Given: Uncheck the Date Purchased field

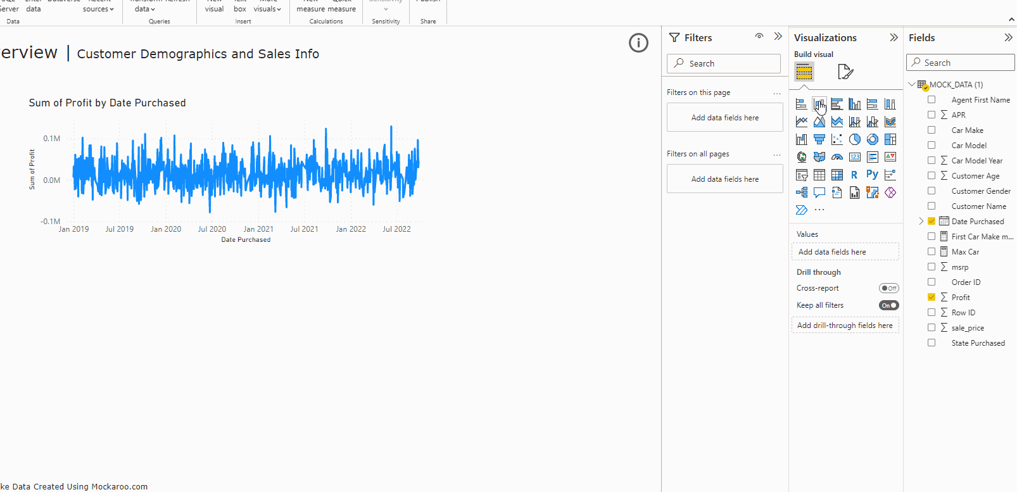Looking at the screenshot, I should (932, 221).
